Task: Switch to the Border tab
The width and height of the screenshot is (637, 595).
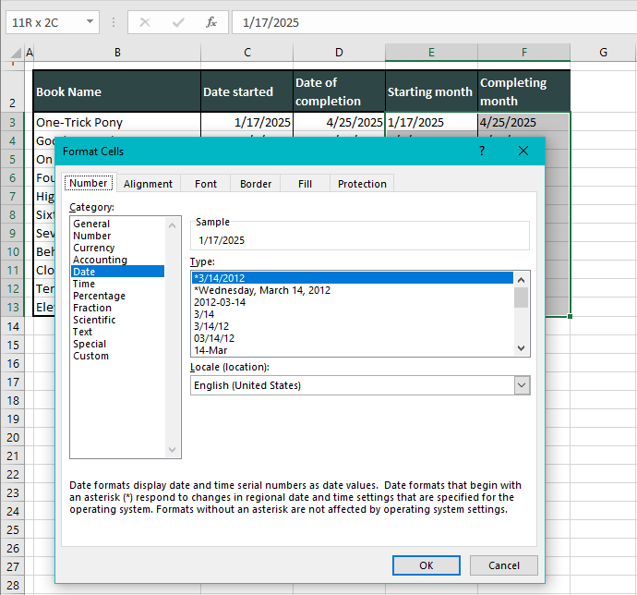Action: [x=256, y=184]
